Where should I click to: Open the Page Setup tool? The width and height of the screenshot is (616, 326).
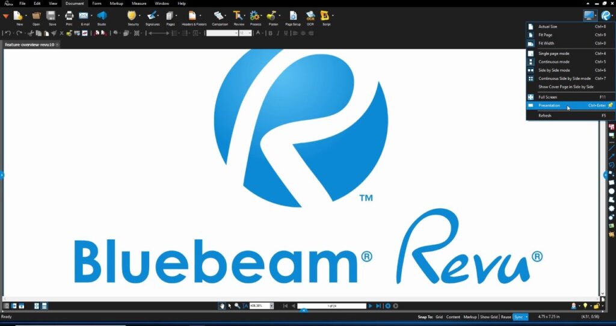click(293, 16)
